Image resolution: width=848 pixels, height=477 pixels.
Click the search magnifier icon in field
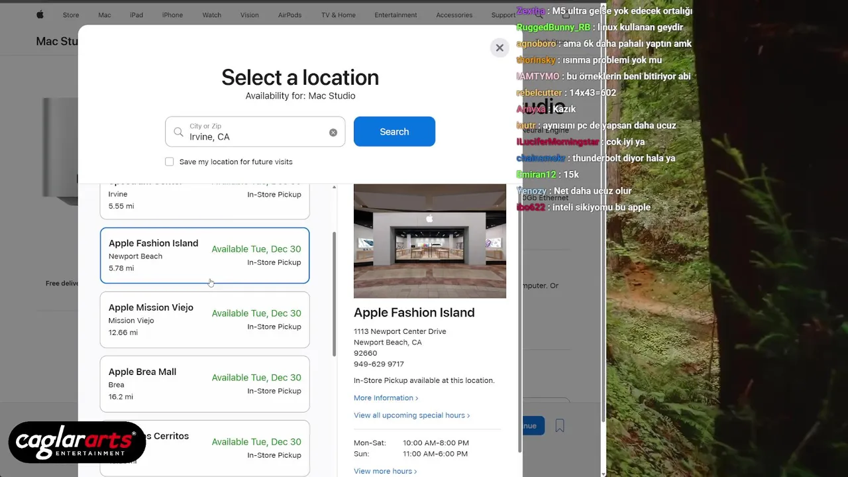tap(178, 132)
